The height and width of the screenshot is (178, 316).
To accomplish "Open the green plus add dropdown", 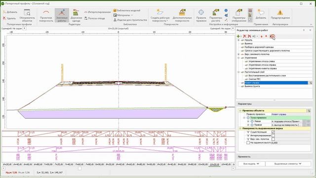I will pos(239,36).
